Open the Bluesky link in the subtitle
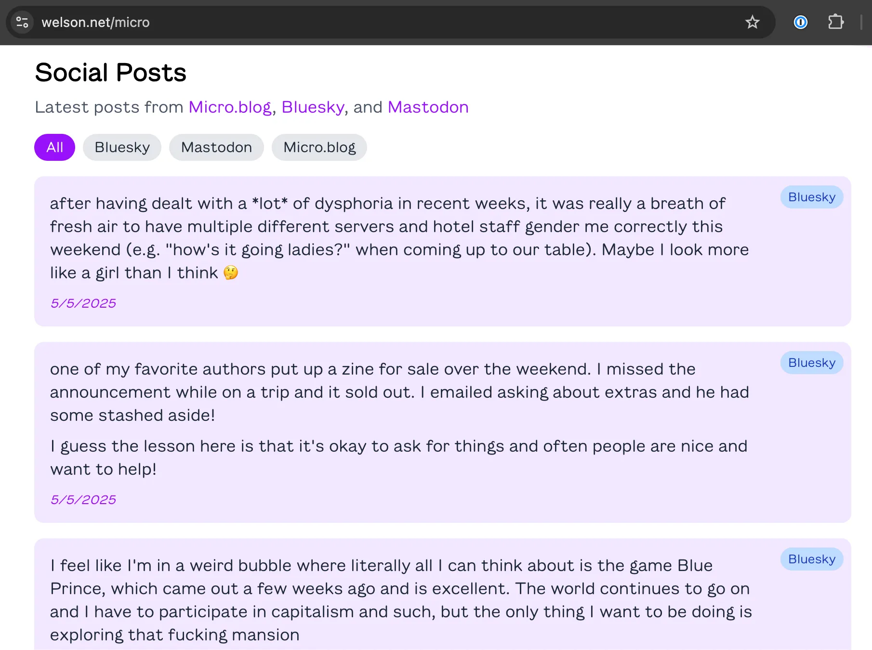This screenshot has width=872, height=650. [313, 107]
